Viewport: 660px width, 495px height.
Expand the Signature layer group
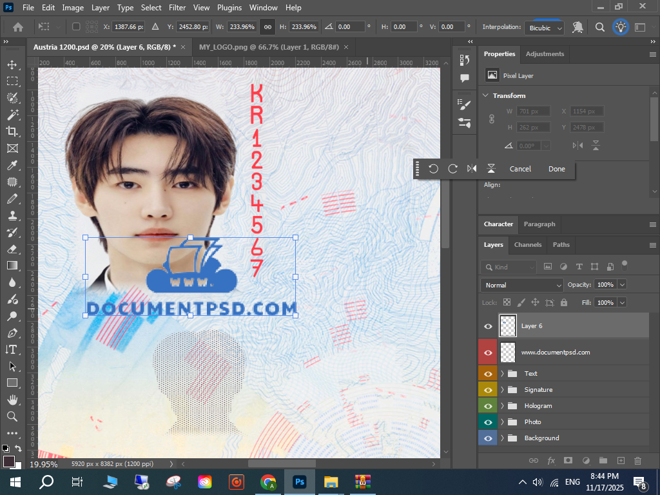[x=502, y=390]
